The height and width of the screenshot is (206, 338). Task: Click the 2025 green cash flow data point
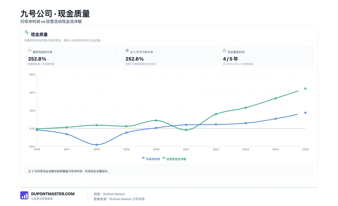(x=305, y=88)
